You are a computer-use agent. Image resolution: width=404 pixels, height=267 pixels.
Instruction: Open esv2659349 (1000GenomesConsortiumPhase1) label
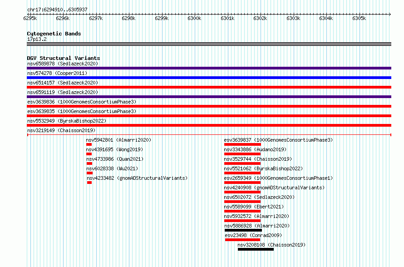pyautogui.click(x=278, y=178)
